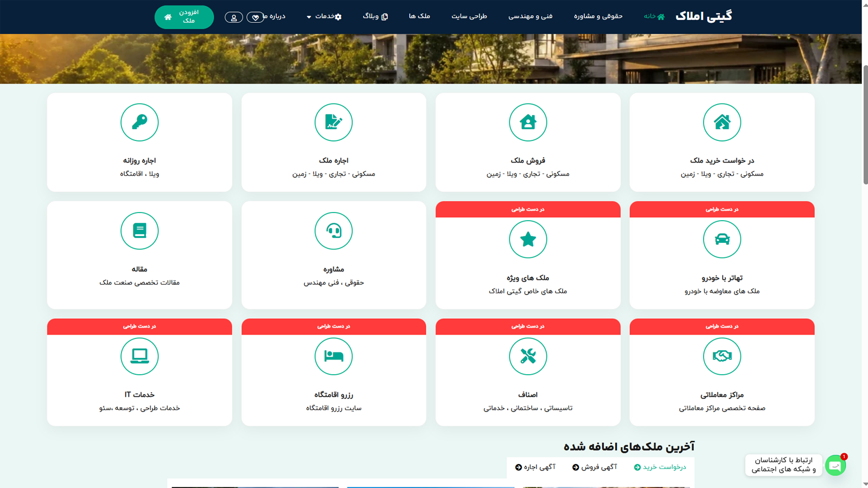This screenshot has width=868, height=488.
Task: Click the handshake icon for مراکز معاملاتی
Action: 722,356
